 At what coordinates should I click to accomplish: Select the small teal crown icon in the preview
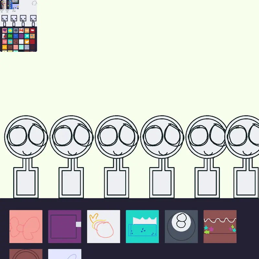27,36
